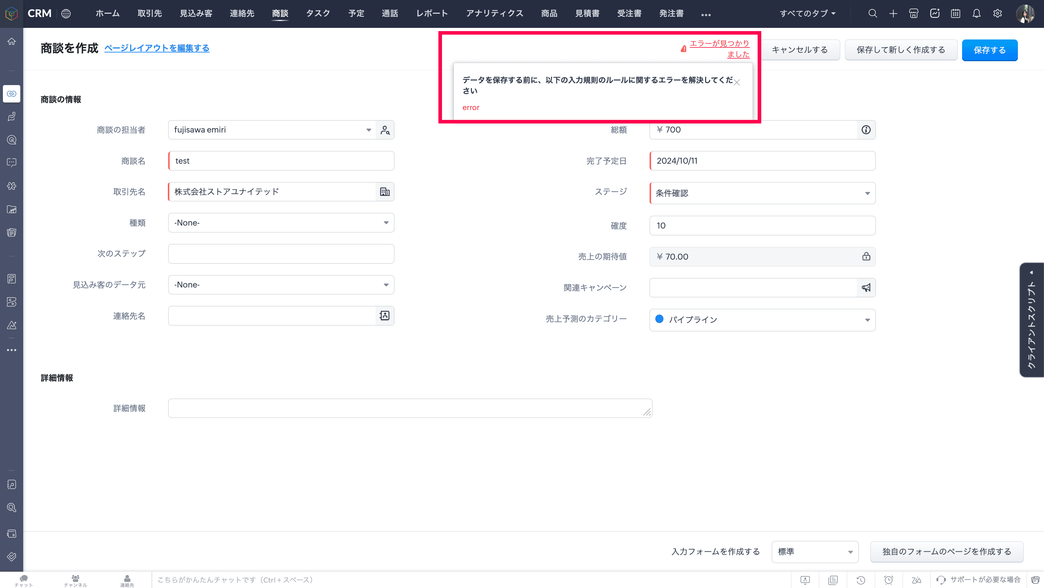The height and width of the screenshot is (588, 1044).
Task: Open the contact lookup icon in 連絡先名 field
Action: 385,316
